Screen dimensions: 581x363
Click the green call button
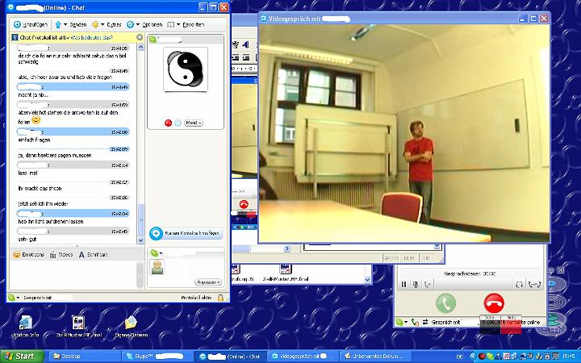pyautogui.click(x=445, y=303)
